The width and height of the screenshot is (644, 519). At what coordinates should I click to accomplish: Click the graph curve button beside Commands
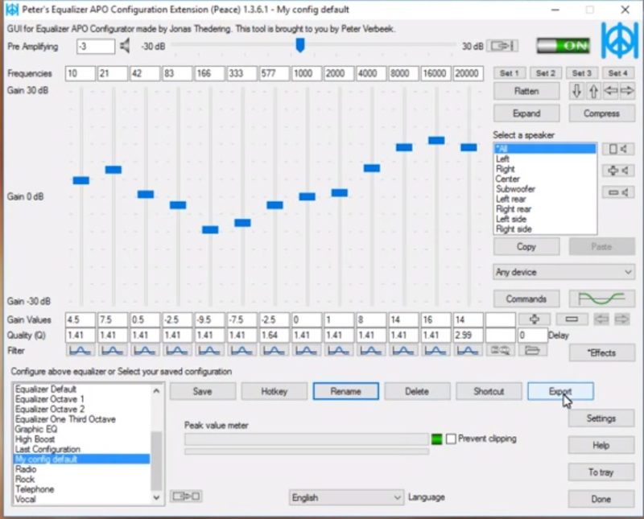(x=601, y=299)
